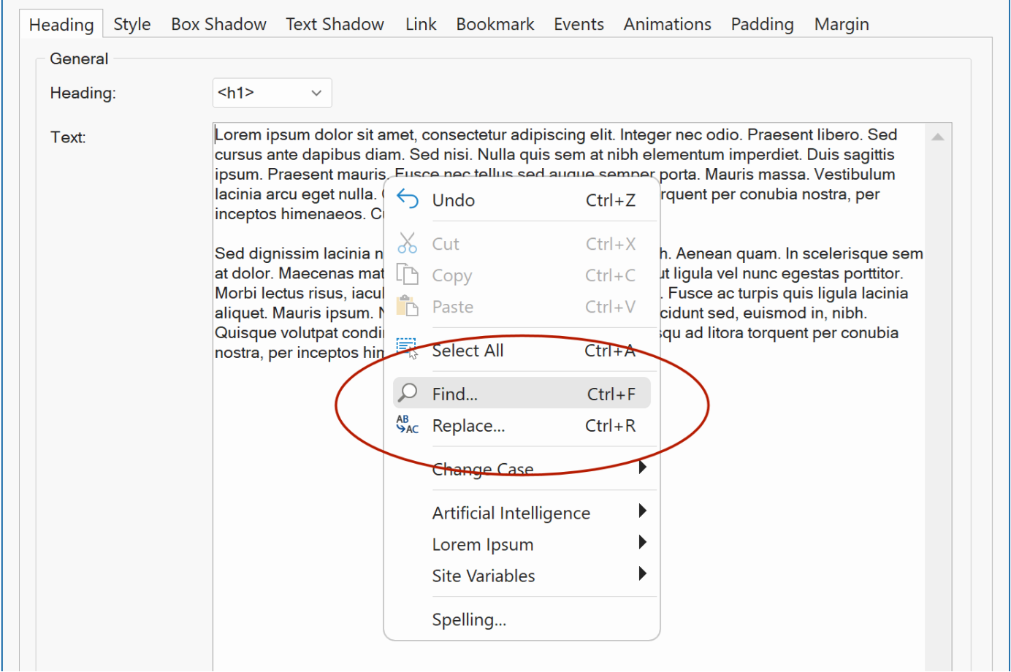This screenshot has width=1011, height=672.
Task: Select the Animations tab
Action: (667, 24)
